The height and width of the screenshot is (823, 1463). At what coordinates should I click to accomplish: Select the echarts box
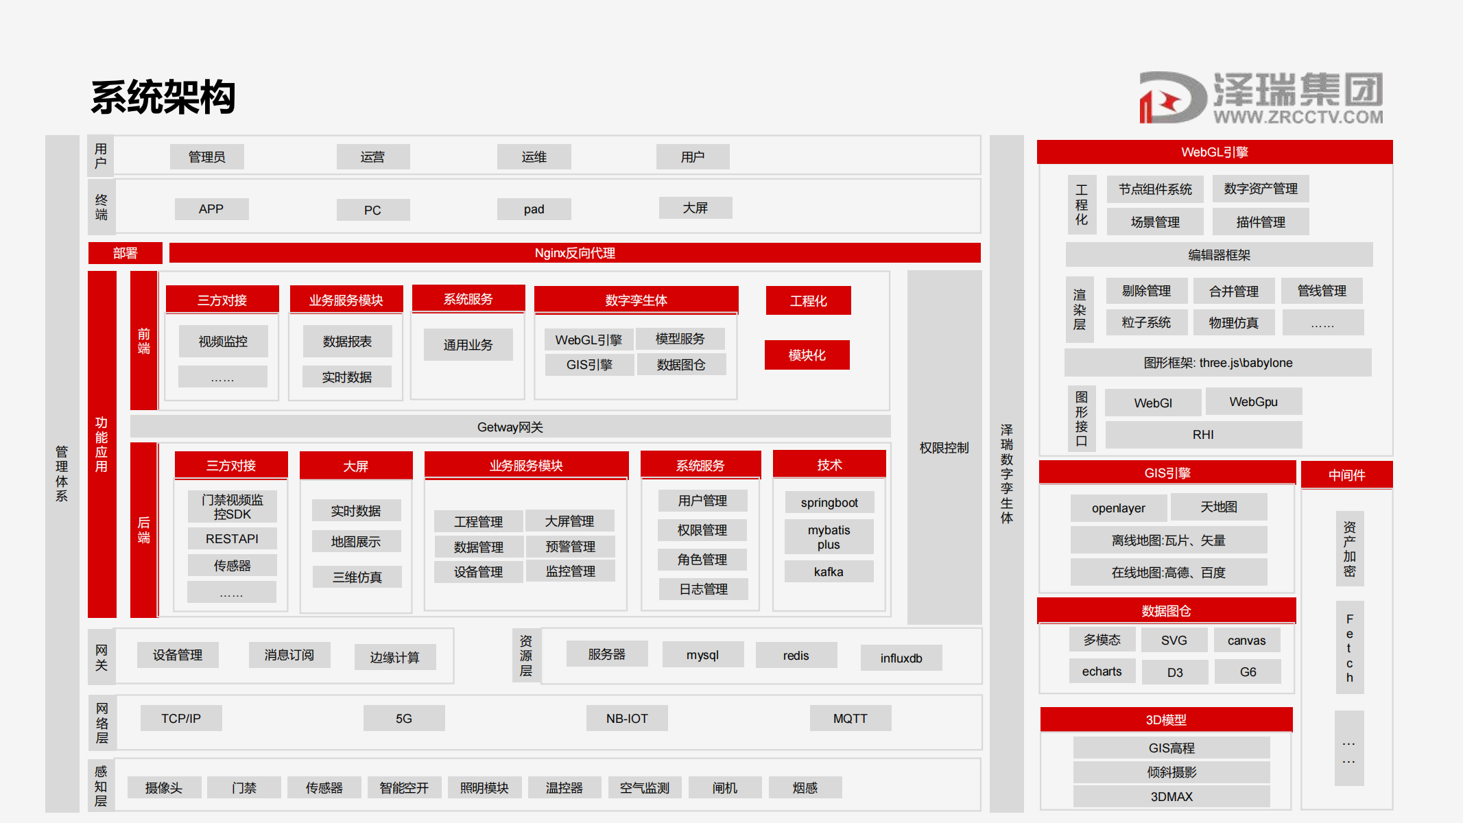[x=1102, y=671]
